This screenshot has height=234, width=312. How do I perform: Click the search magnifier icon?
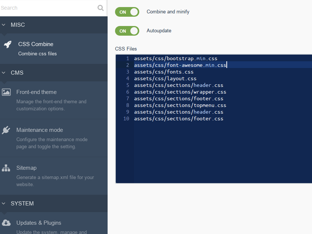click(x=101, y=8)
